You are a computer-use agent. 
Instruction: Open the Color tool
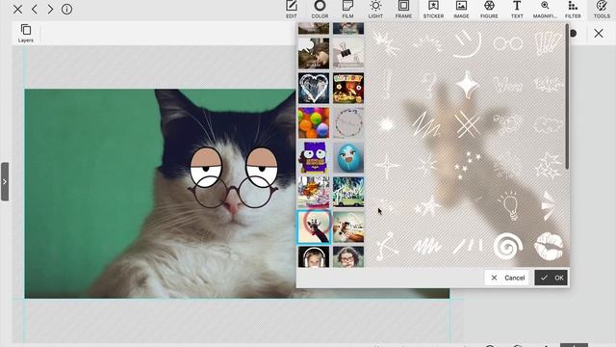(320, 10)
